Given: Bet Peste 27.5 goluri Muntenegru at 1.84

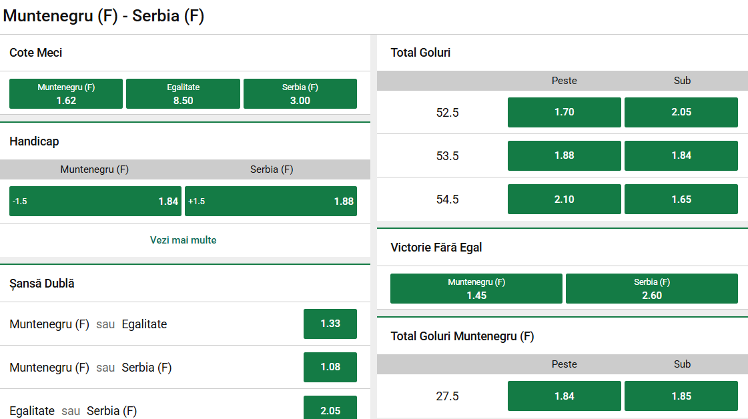Looking at the screenshot, I should point(564,396).
